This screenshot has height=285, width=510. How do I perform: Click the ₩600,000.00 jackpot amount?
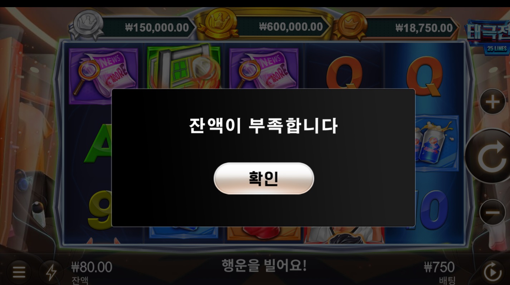click(291, 26)
